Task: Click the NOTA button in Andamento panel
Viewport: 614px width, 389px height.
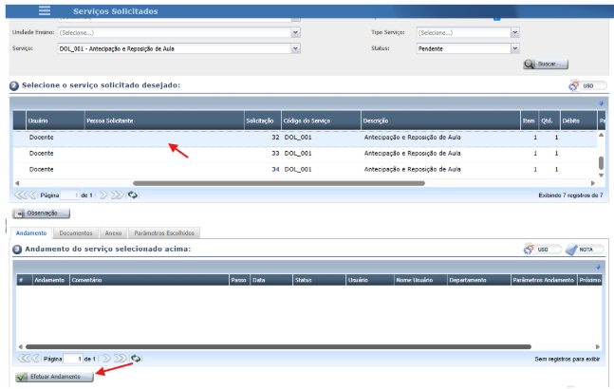Action: click(585, 249)
